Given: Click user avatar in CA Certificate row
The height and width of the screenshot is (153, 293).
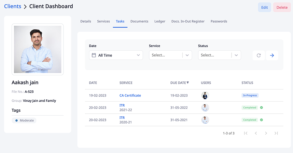Looking at the screenshot, I should pyautogui.click(x=205, y=96).
